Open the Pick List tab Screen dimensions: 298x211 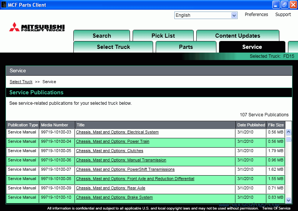click(x=163, y=35)
